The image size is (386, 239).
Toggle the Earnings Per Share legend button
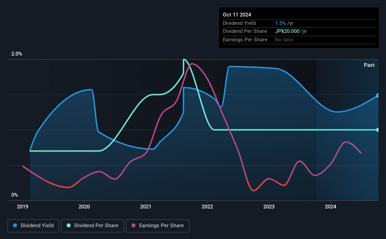pos(158,225)
